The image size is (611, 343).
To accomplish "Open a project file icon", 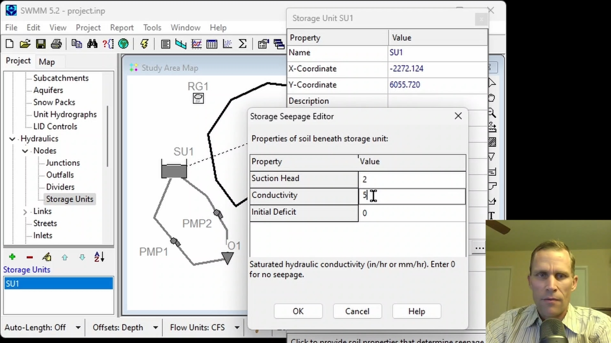I will 25,44.
